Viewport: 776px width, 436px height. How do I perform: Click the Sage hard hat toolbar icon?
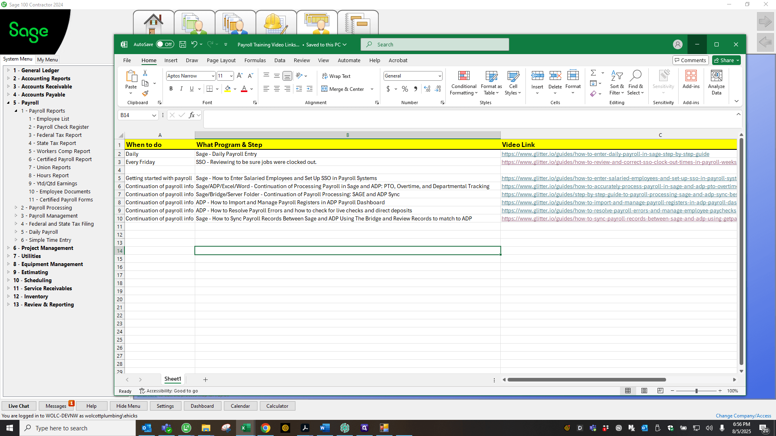276,23
